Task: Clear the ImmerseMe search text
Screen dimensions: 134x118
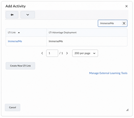Action: (124, 23)
